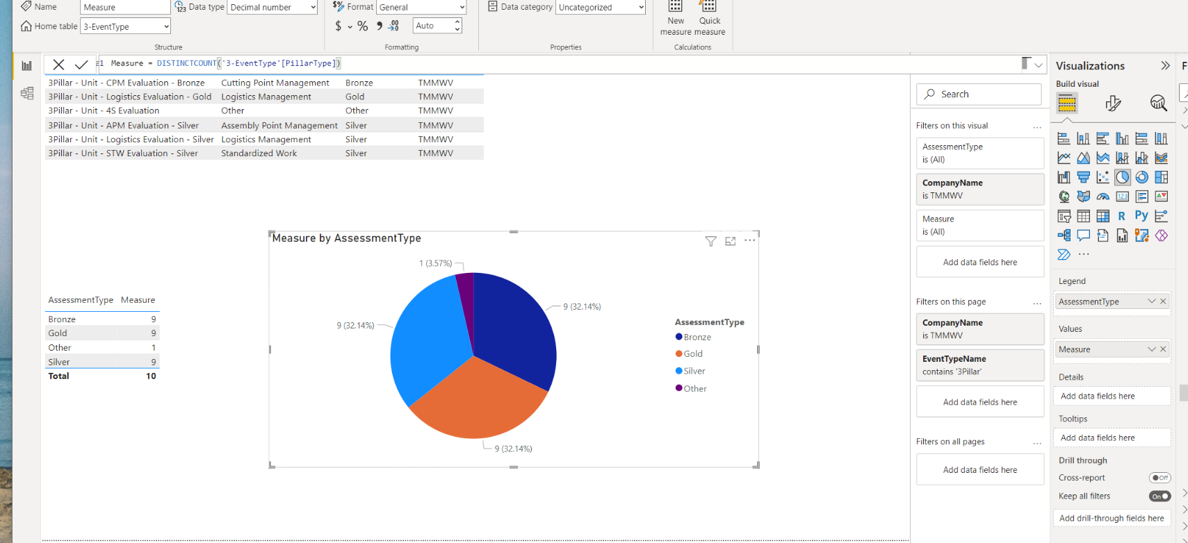Insert a Python visual
This screenshot has height=543, width=1188.
point(1141,216)
